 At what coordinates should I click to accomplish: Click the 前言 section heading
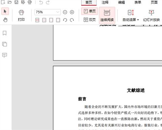click(x=82, y=99)
